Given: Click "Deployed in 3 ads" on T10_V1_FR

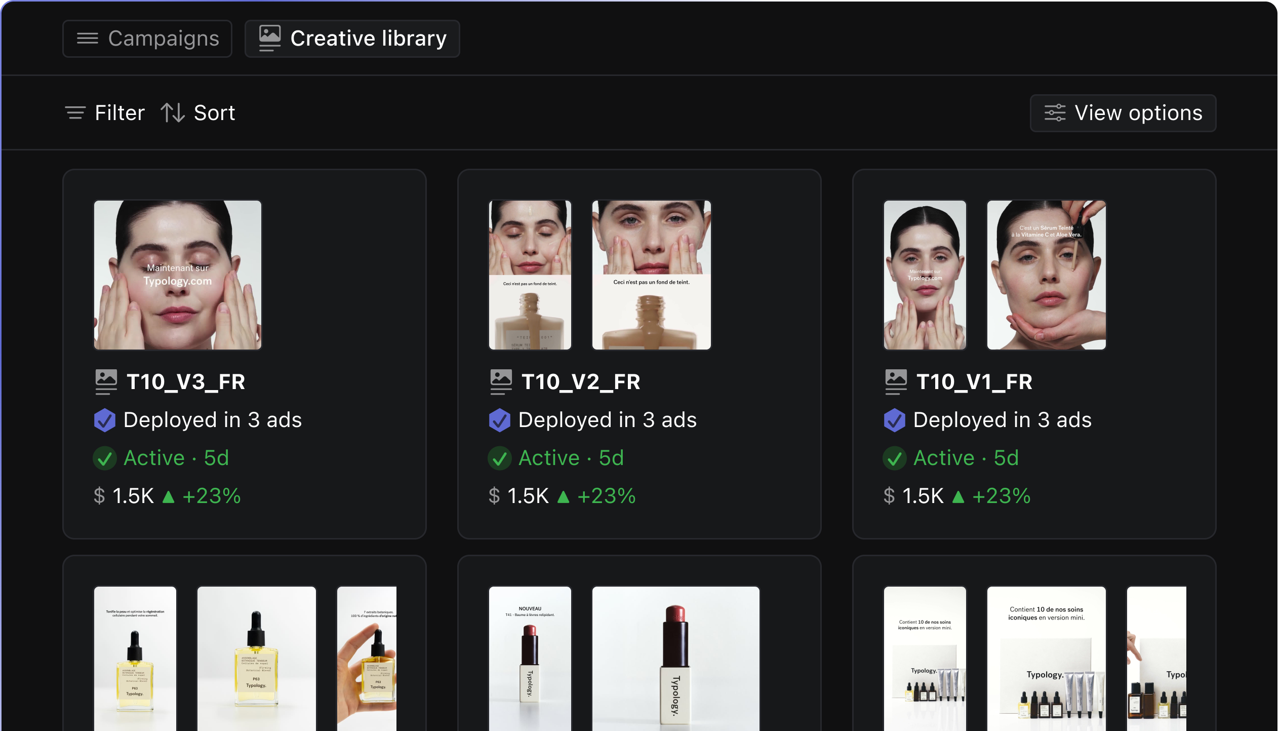Looking at the screenshot, I should (x=1003, y=420).
